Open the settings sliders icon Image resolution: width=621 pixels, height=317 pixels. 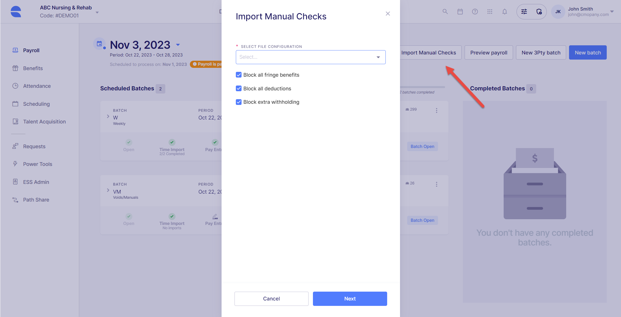524,12
